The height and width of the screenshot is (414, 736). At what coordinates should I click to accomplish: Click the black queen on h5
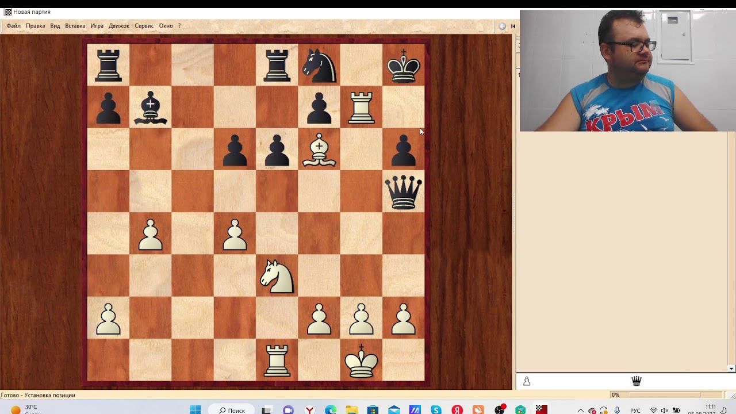tap(403, 192)
